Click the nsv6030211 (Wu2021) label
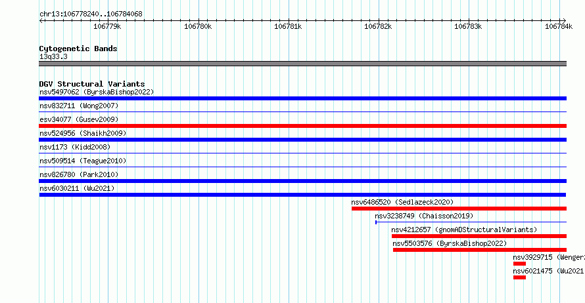The height and width of the screenshot is (303, 585). (77, 188)
